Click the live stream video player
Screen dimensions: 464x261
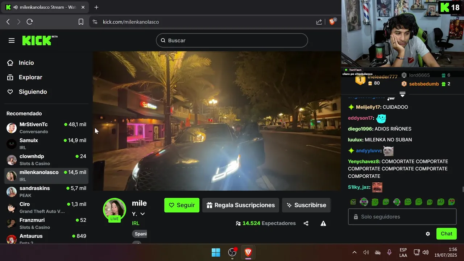point(217,121)
